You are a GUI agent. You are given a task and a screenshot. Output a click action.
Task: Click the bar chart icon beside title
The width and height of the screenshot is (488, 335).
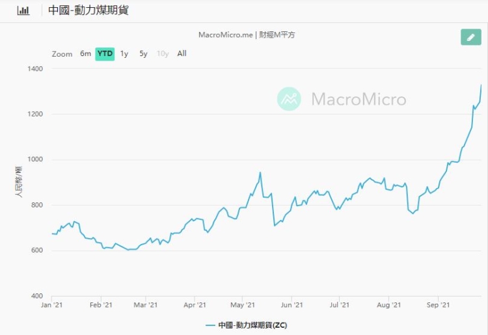(23, 10)
